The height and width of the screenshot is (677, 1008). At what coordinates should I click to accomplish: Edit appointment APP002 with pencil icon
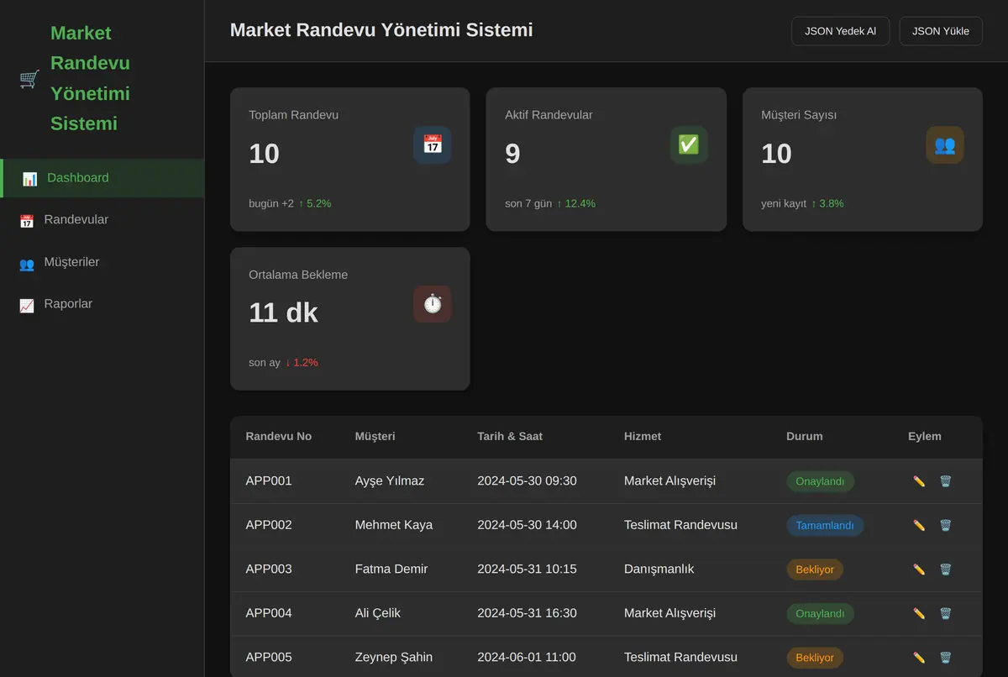(919, 525)
